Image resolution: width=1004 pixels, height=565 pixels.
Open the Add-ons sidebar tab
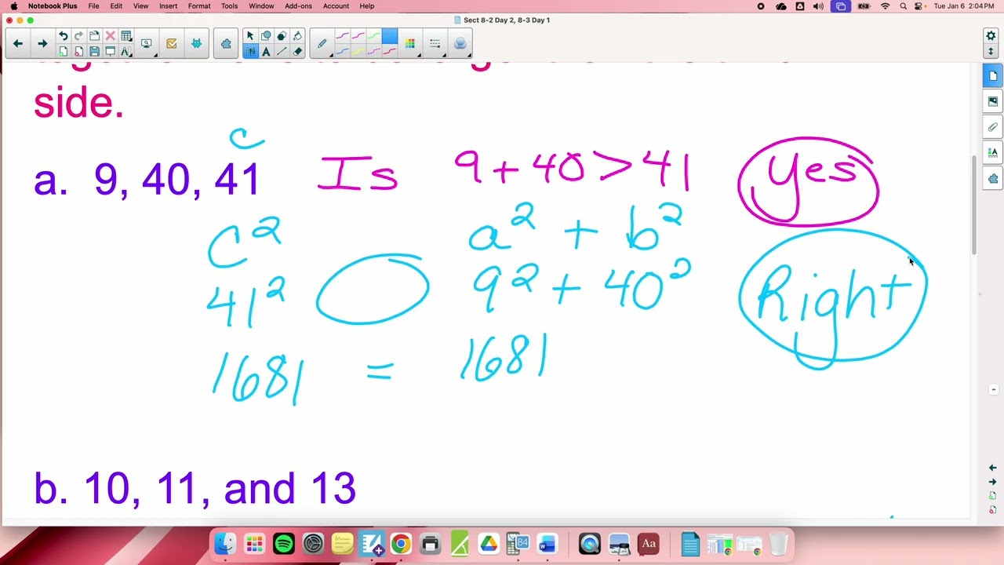click(x=993, y=178)
